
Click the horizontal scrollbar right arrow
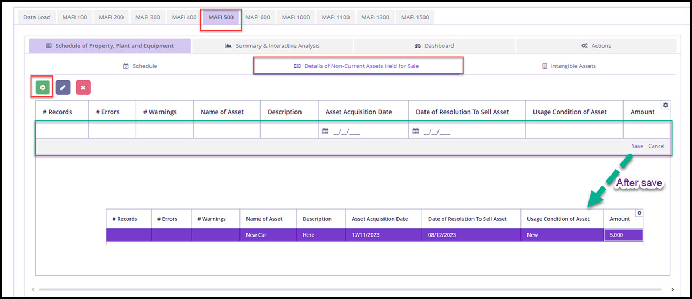pyautogui.click(x=672, y=289)
